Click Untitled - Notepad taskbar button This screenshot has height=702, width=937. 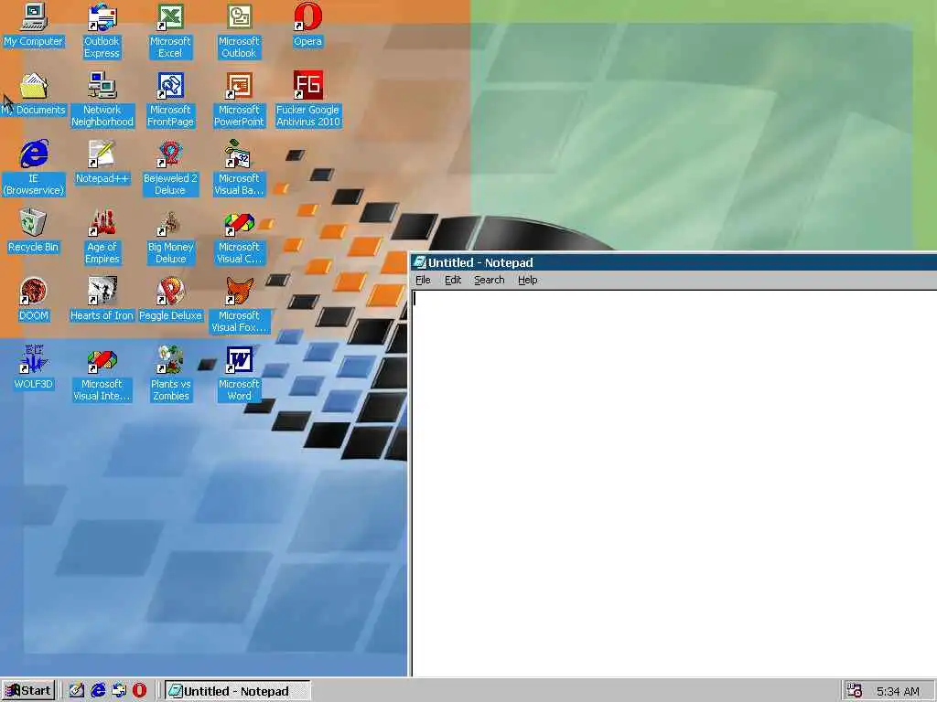238,691
